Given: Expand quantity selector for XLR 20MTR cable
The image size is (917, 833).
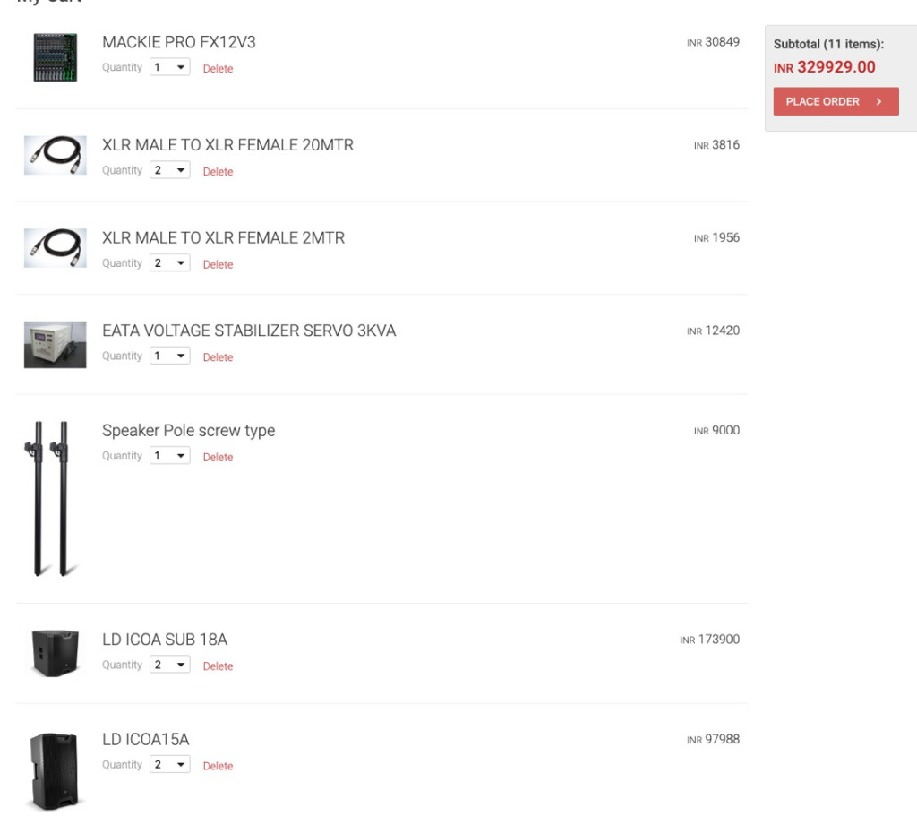Looking at the screenshot, I should (x=170, y=170).
